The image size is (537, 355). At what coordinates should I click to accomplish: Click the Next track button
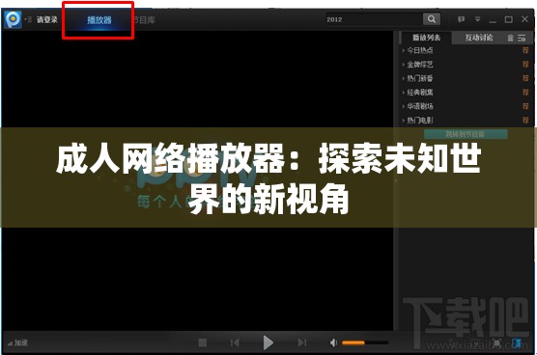point(301,342)
